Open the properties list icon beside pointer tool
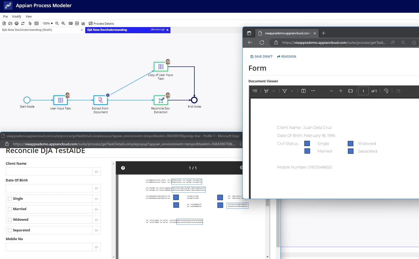Image resolution: width=419 pixels, height=259 pixels. tap(36, 23)
